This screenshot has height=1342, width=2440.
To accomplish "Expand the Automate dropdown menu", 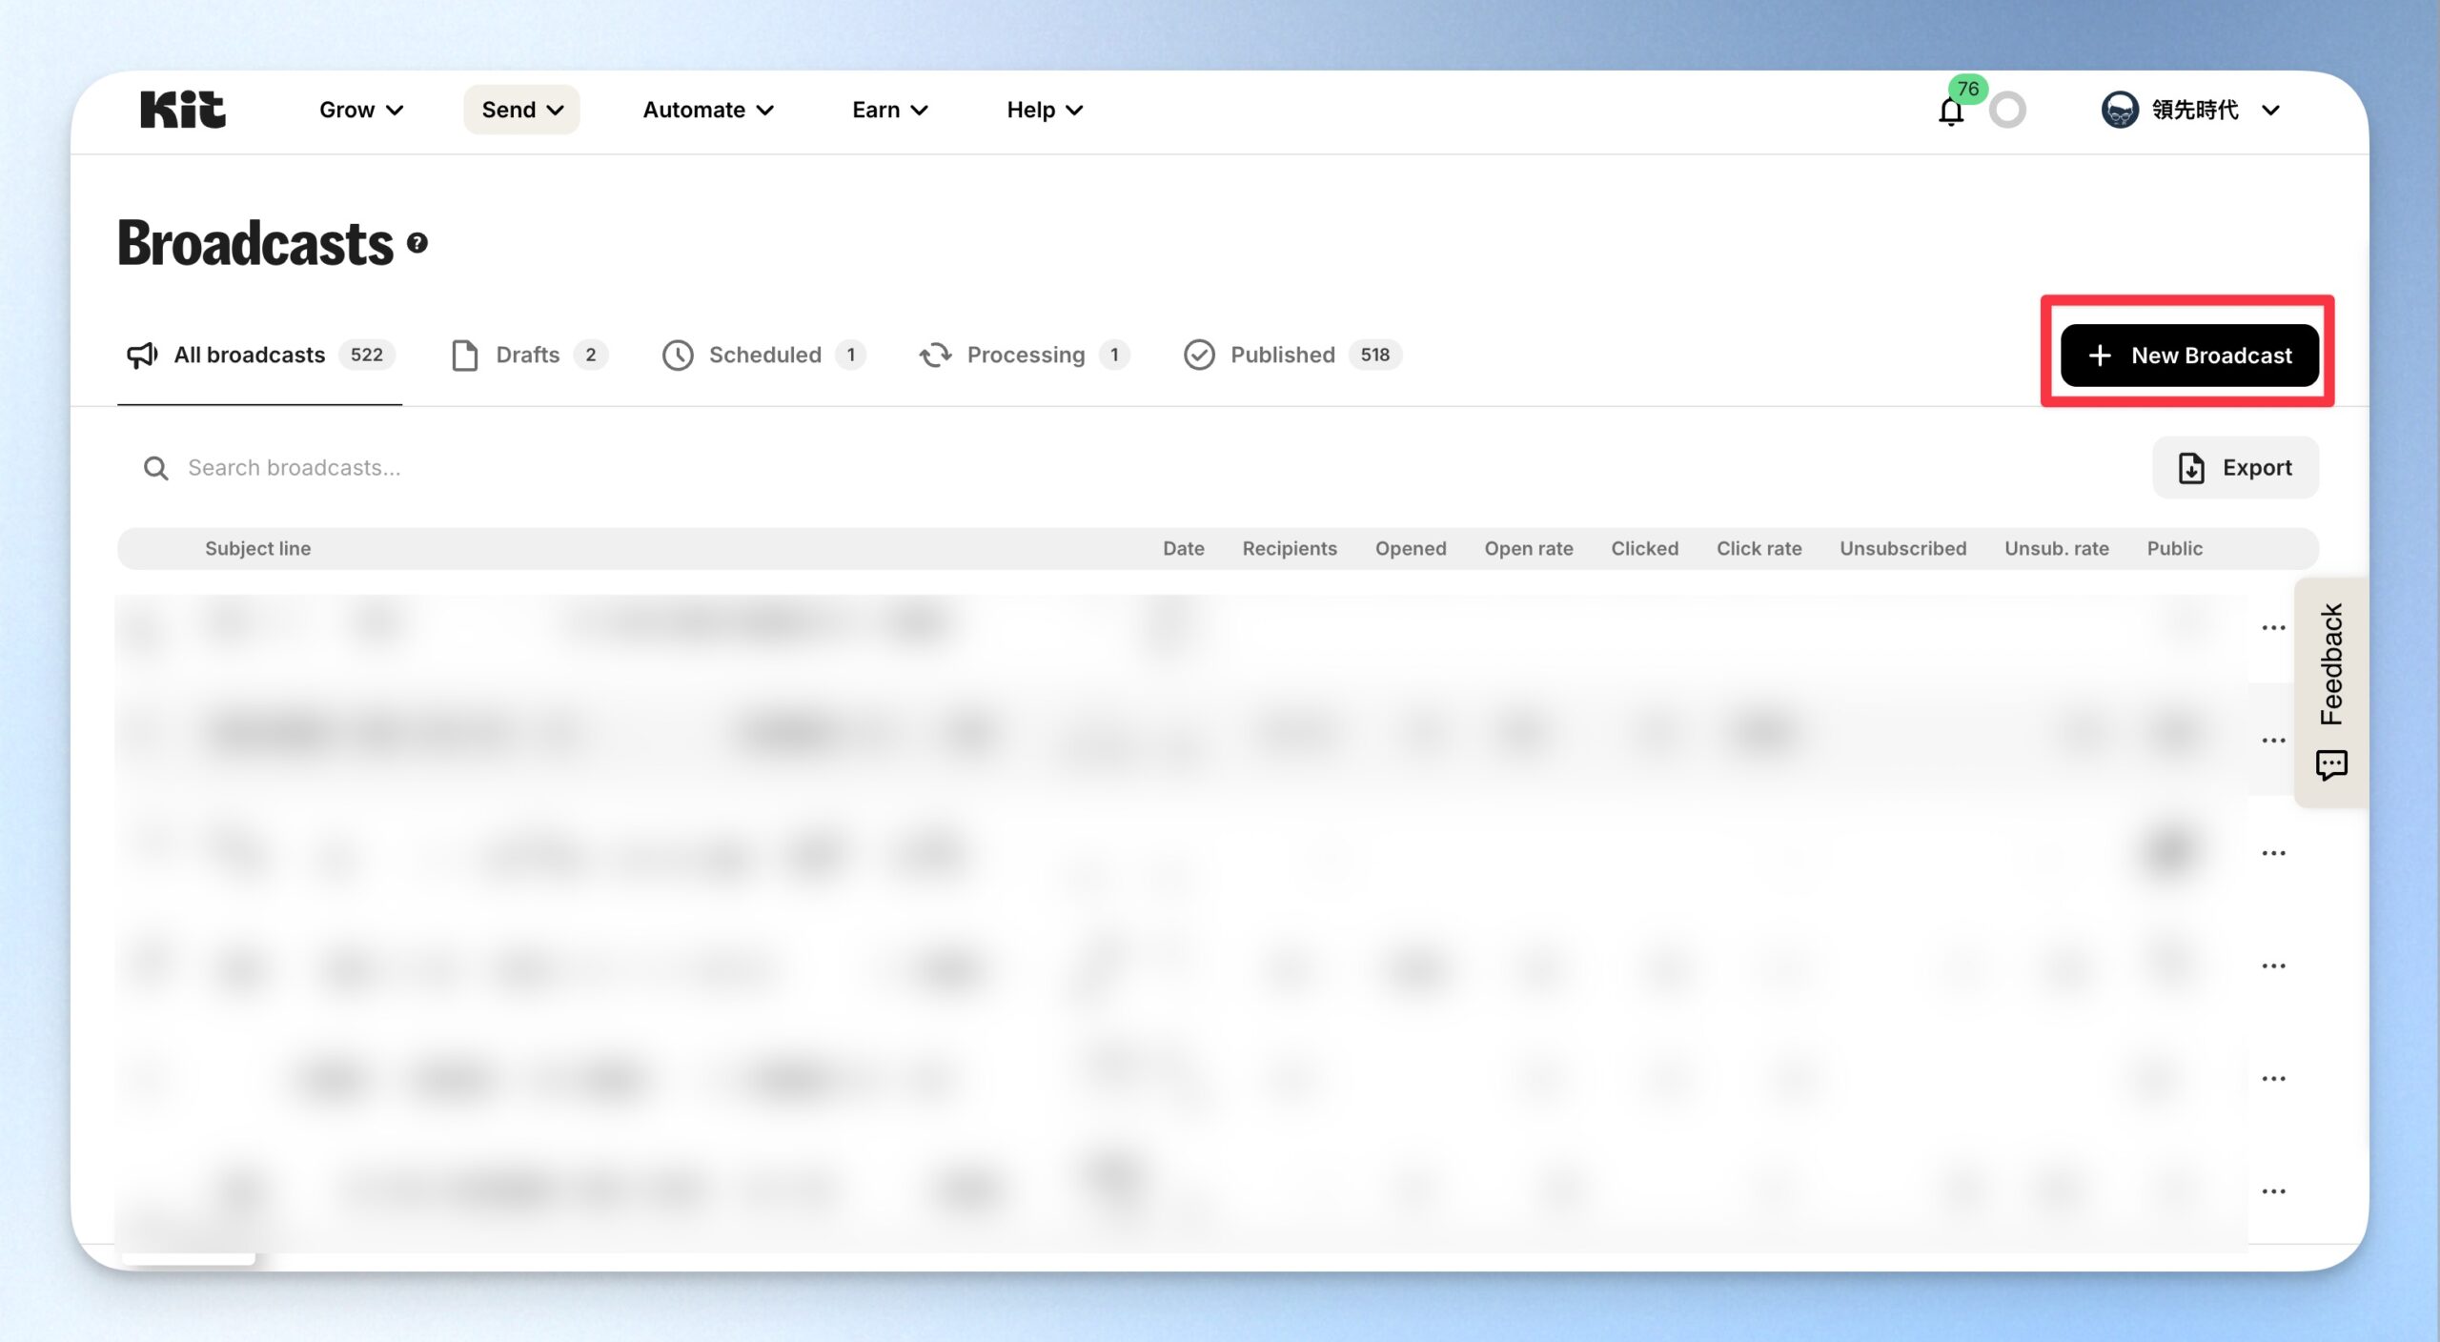I will pos(708,111).
